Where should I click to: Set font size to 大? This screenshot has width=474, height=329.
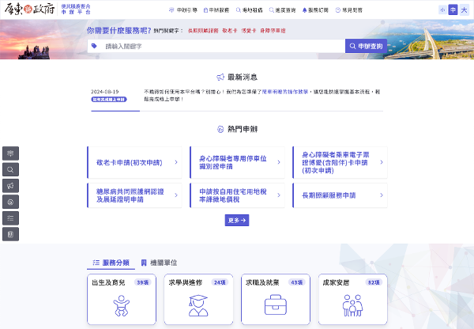tap(464, 10)
